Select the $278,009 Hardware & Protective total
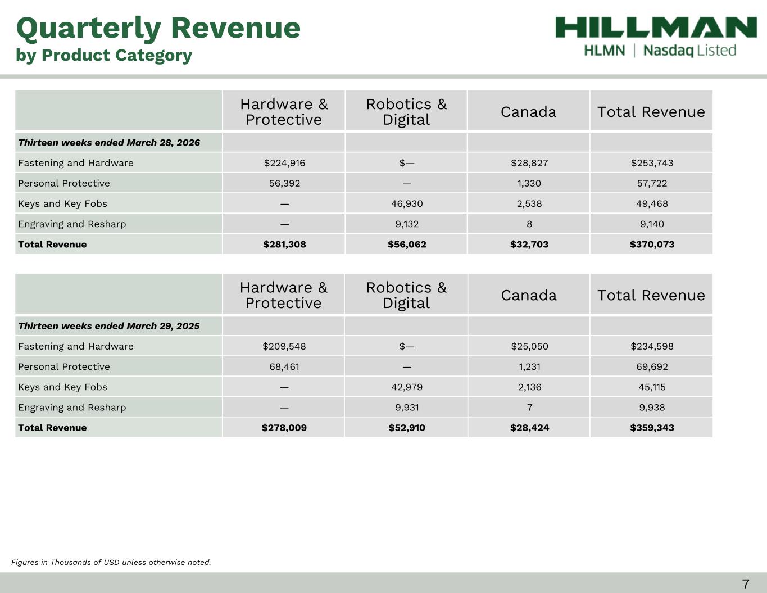The width and height of the screenshot is (767, 593). 284,428
